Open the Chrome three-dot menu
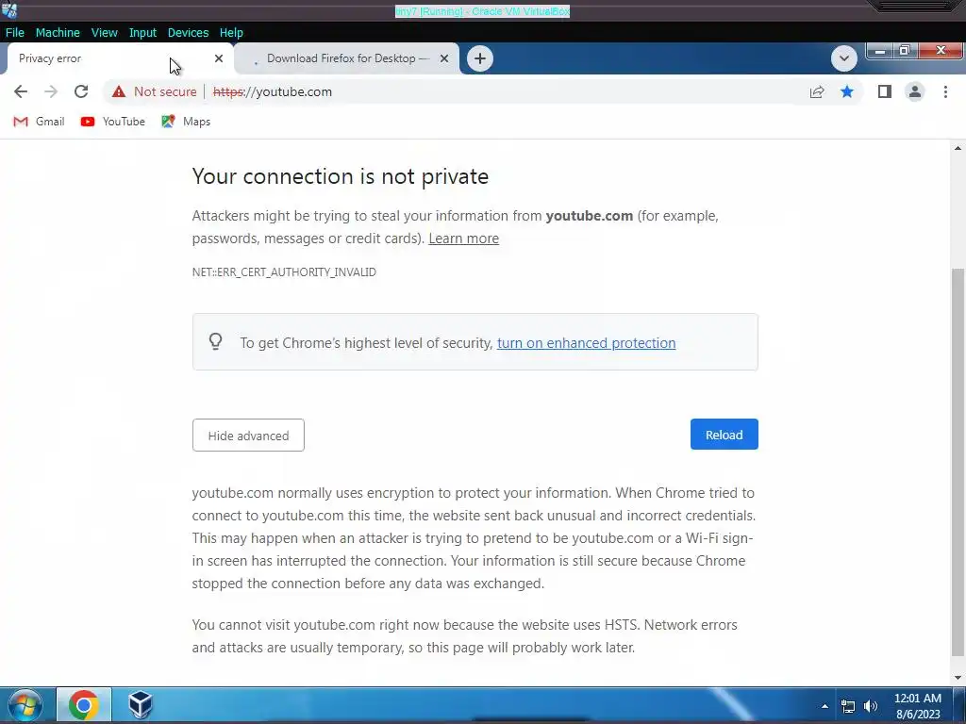The width and height of the screenshot is (966, 724). tap(945, 91)
